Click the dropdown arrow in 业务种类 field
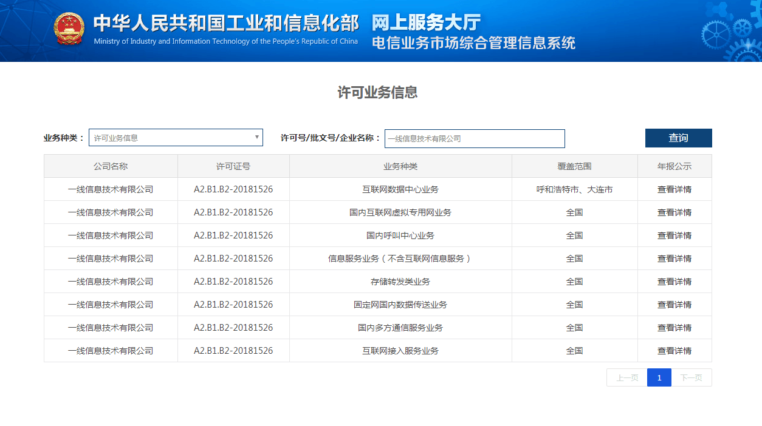The image size is (762, 426). click(257, 137)
